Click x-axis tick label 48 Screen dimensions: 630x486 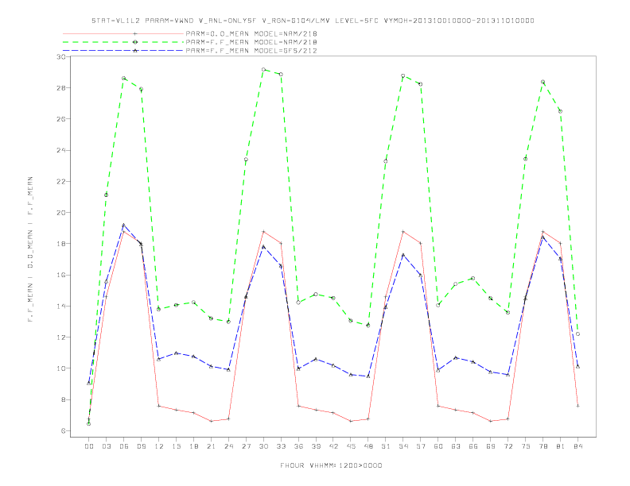(368, 446)
